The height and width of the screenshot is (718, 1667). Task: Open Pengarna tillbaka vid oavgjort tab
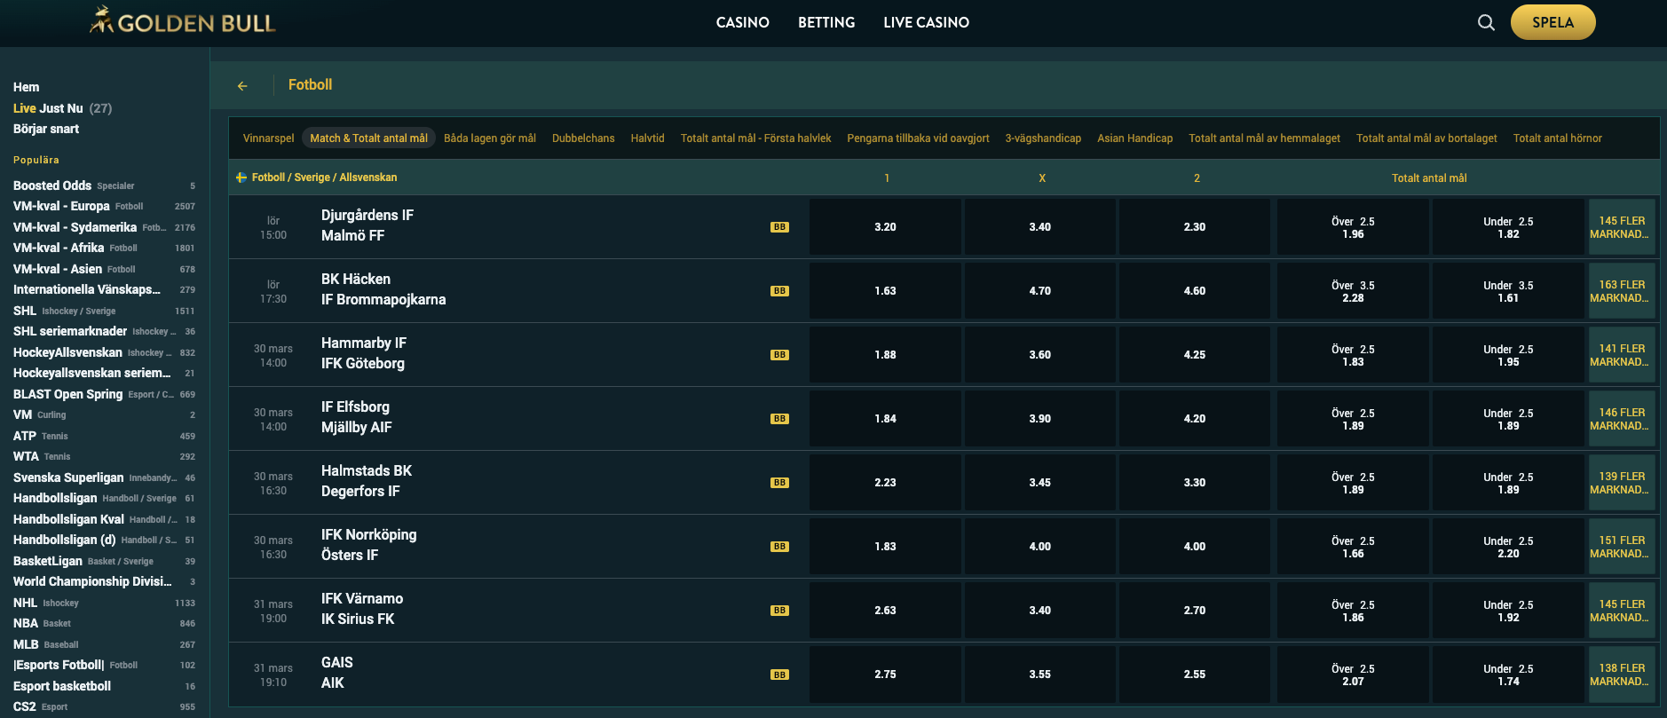(918, 138)
